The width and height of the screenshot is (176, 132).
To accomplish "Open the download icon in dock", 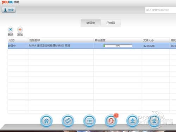I will click(x=132, y=121).
